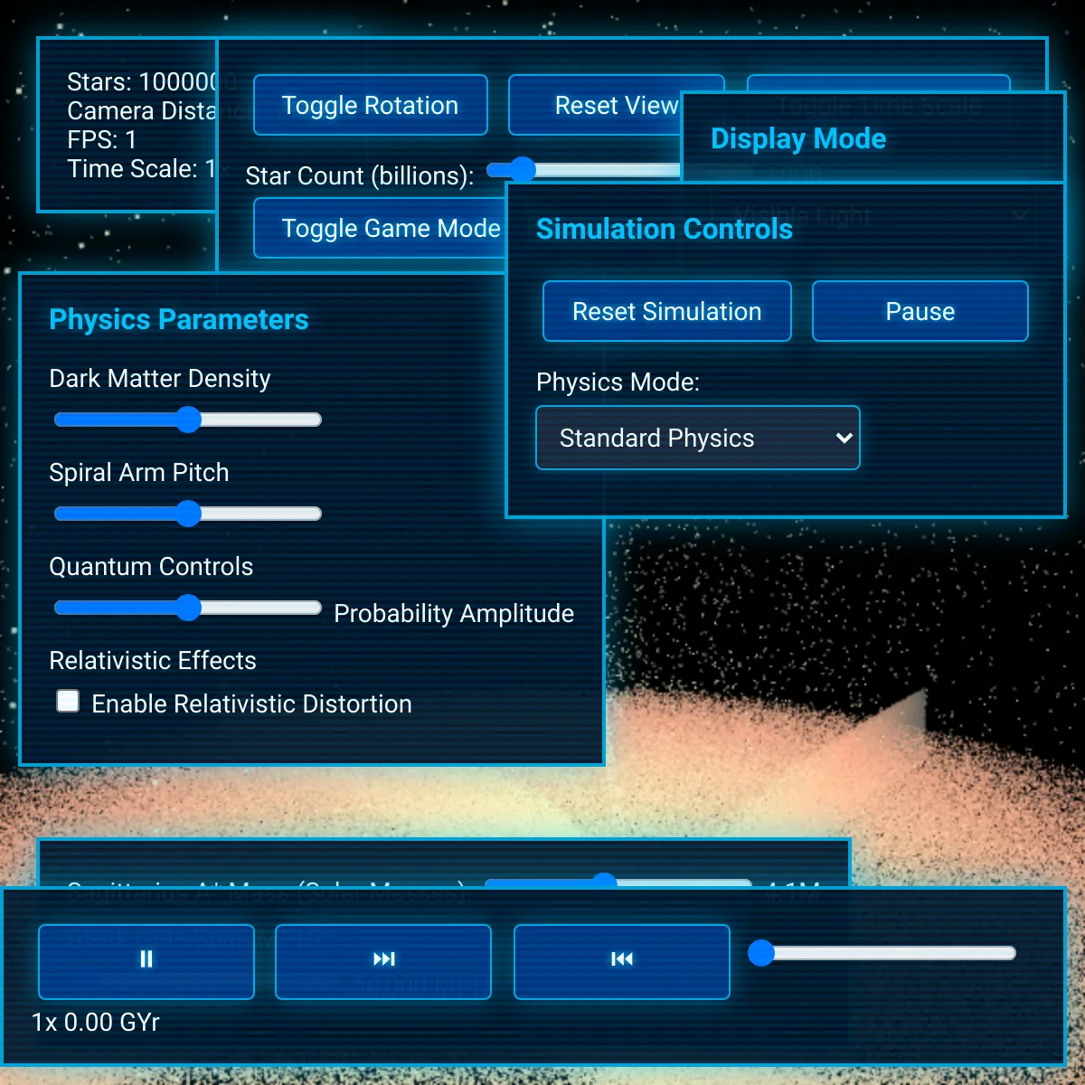Click Reset Simulation
The height and width of the screenshot is (1085, 1085).
point(666,311)
